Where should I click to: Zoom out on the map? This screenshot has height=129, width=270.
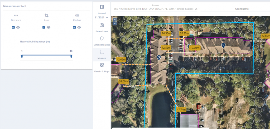[115, 23]
